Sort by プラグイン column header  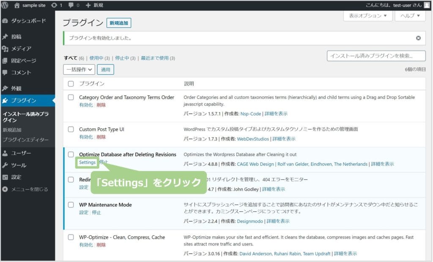coord(92,84)
